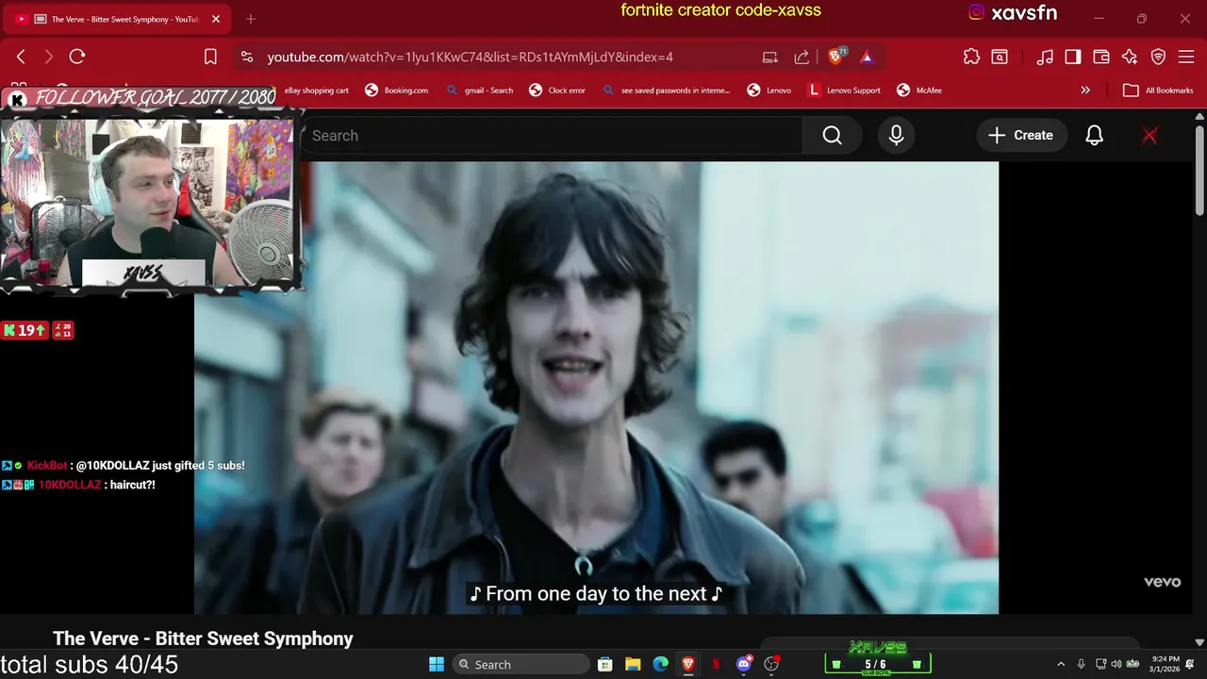Click The Verve - Bitter Sweet Symphony title
Viewport: 1207px width, 679px height.
pyautogui.click(x=203, y=638)
